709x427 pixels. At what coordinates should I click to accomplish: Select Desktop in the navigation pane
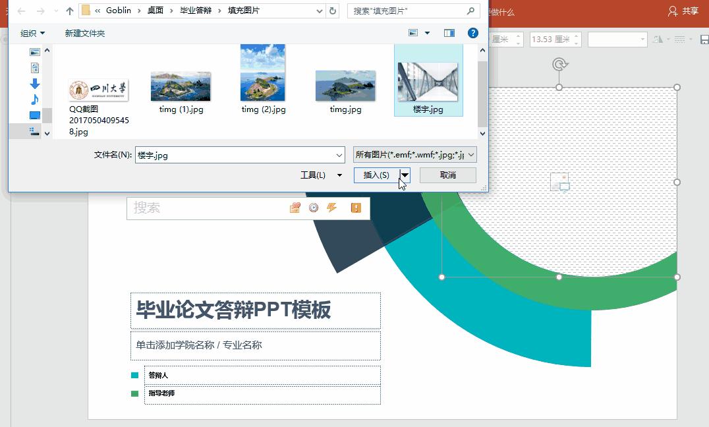pos(35,115)
